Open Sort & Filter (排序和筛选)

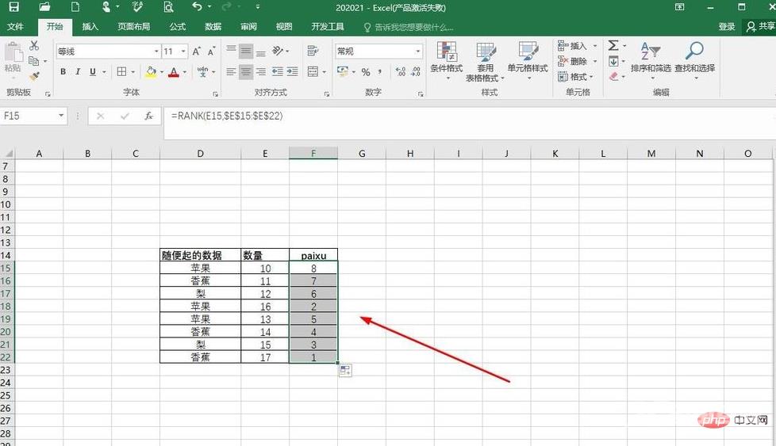[651, 59]
